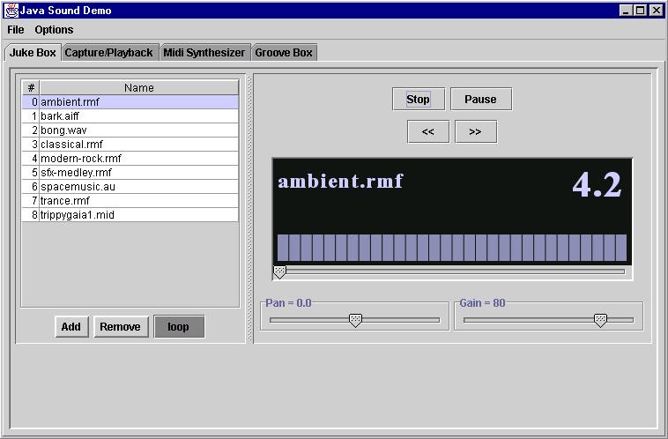Maximize the Java Sound Demo window
Viewport: 668px width, 439px height.
tap(641, 11)
